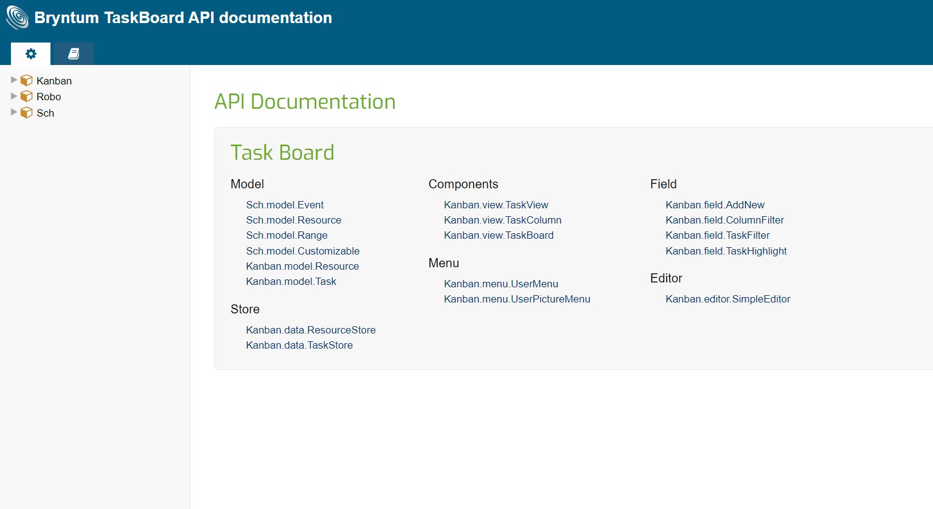Open Kanban.menu.UserPictureMenu link
Image resolution: width=933 pixels, height=509 pixels.
[517, 299]
